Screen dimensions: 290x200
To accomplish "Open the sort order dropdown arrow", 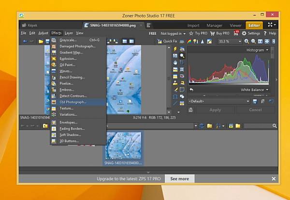I will click(223, 126).
